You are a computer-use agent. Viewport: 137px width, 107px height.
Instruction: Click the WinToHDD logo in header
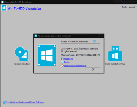(4, 8)
